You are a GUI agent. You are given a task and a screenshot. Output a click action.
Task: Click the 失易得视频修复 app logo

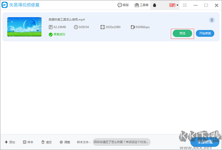tap(4, 5)
